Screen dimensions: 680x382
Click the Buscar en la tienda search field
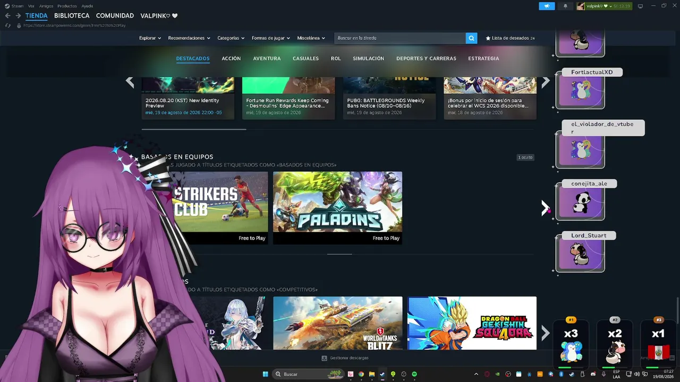click(400, 38)
